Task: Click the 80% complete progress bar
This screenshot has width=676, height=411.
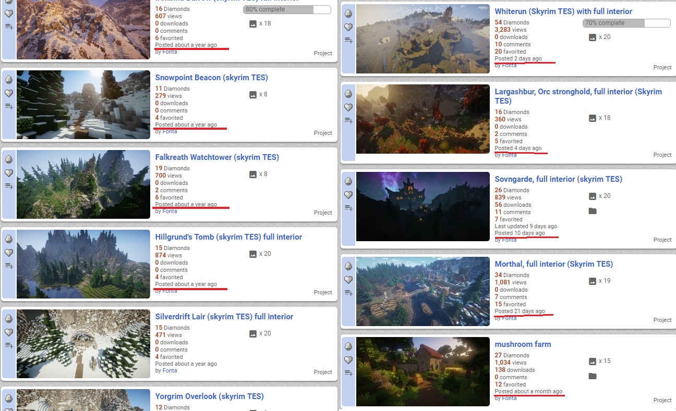Action: (287, 9)
